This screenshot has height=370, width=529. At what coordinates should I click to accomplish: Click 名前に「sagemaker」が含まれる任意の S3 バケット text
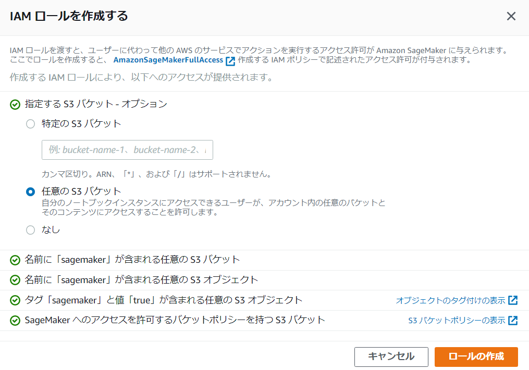[x=132, y=260]
